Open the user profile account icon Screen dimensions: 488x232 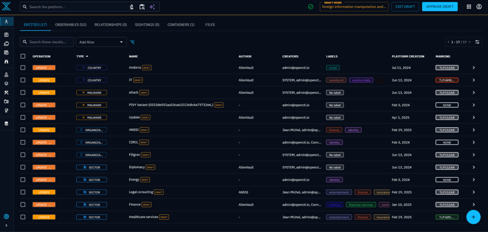click(x=479, y=7)
